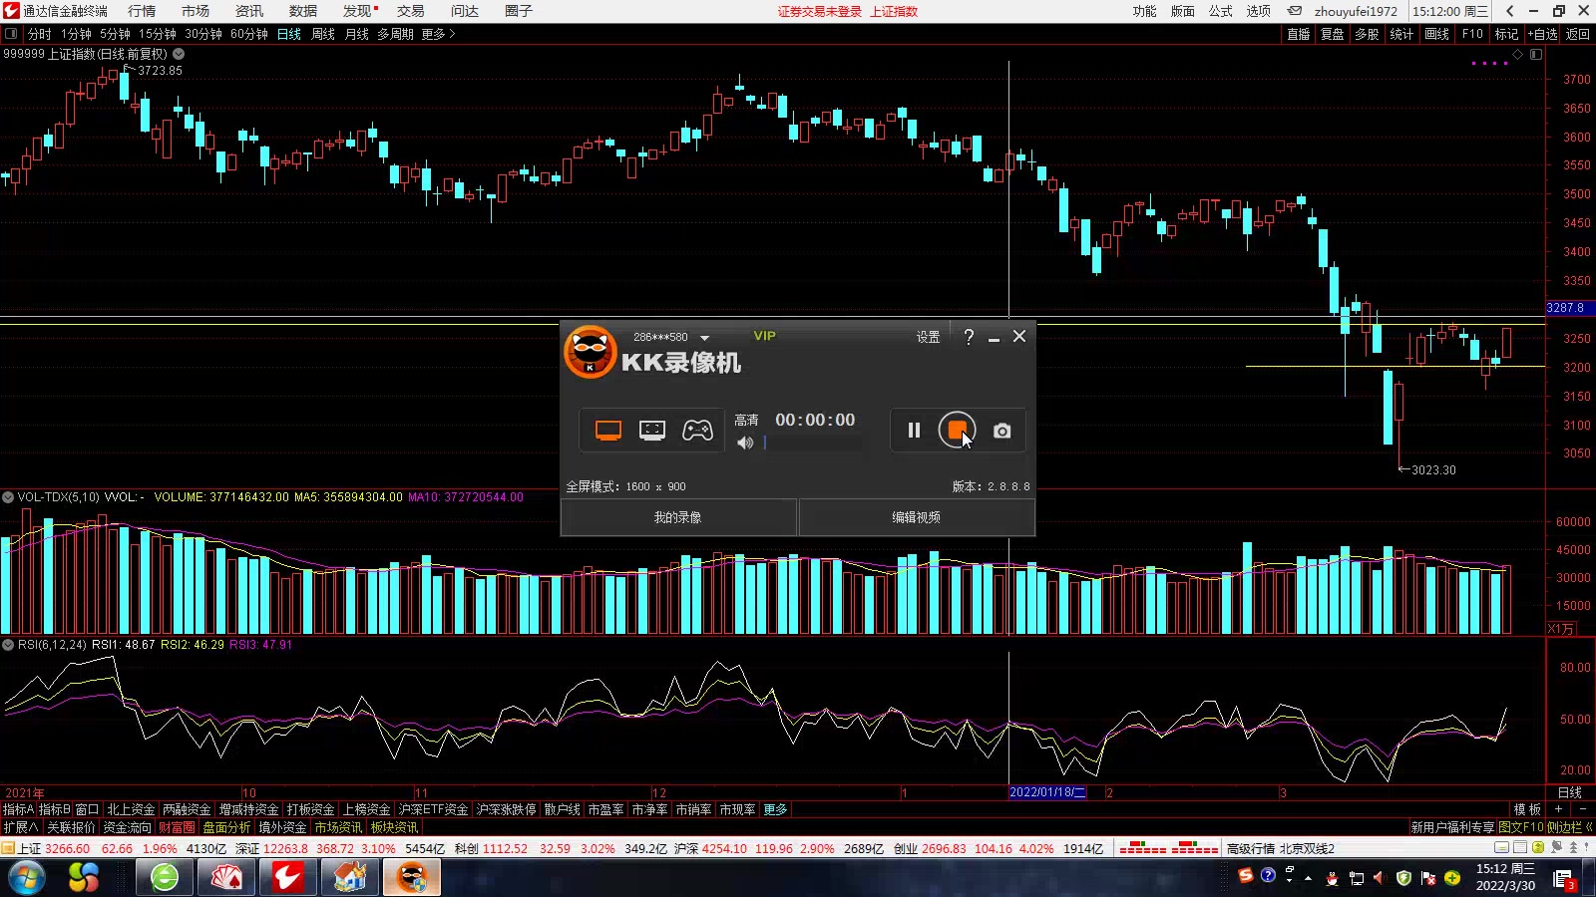Open the 选项 menu
Image resolution: width=1596 pixels, height=897 pixels.
(x=1259, y=11)
